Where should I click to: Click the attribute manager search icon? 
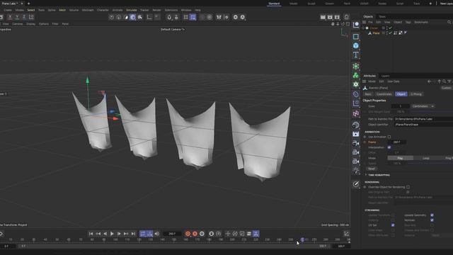444,81
